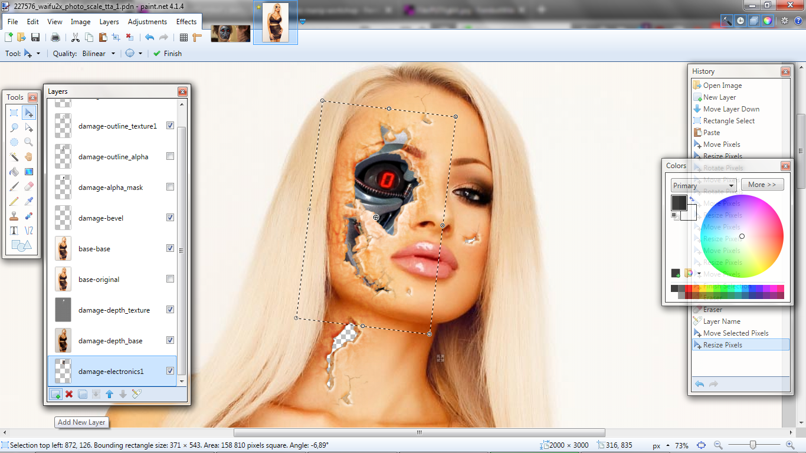The width and height of the screenshot is (806, 453).
Task: Choose the Pencil tool
Action: [14, 201]
